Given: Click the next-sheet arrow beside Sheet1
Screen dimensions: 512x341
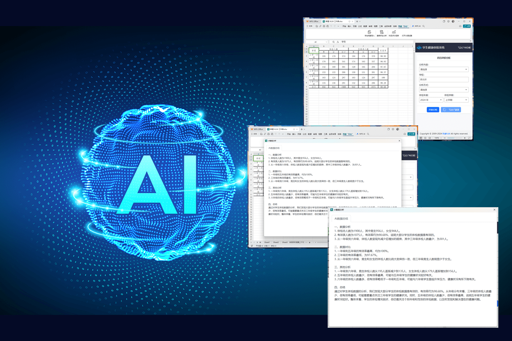Looking at the screenshot, I should [x=256, y=242].
